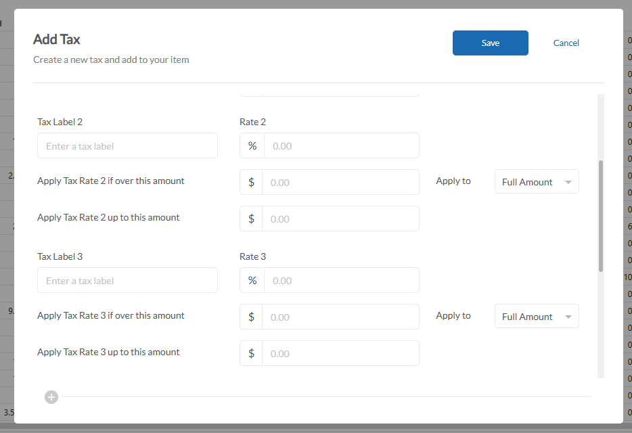The height and width of the screenshot is (433, 632).
Task: Click the plus icon to add tax rate
Action: click(x=51, y=397)
